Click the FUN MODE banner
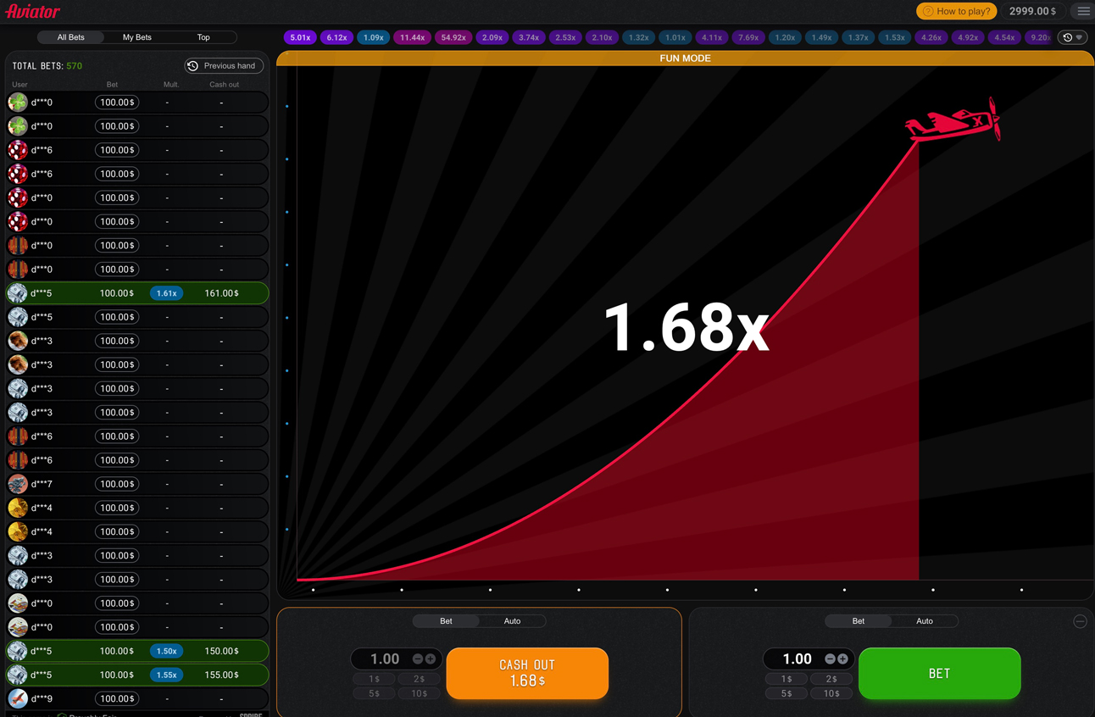 tap(685, 58)
